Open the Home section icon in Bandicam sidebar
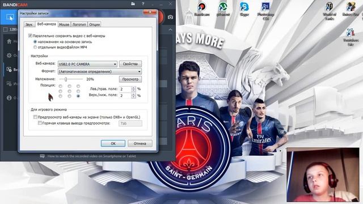The height and width of the screenshot is (204, 363). point(9,41)
